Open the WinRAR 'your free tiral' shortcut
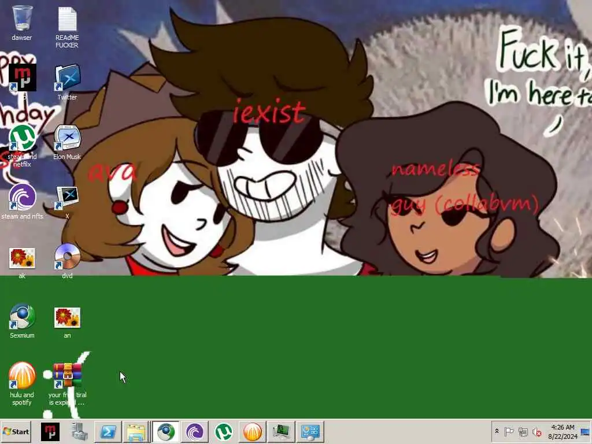The image size is (592, 444). point(67,383)
